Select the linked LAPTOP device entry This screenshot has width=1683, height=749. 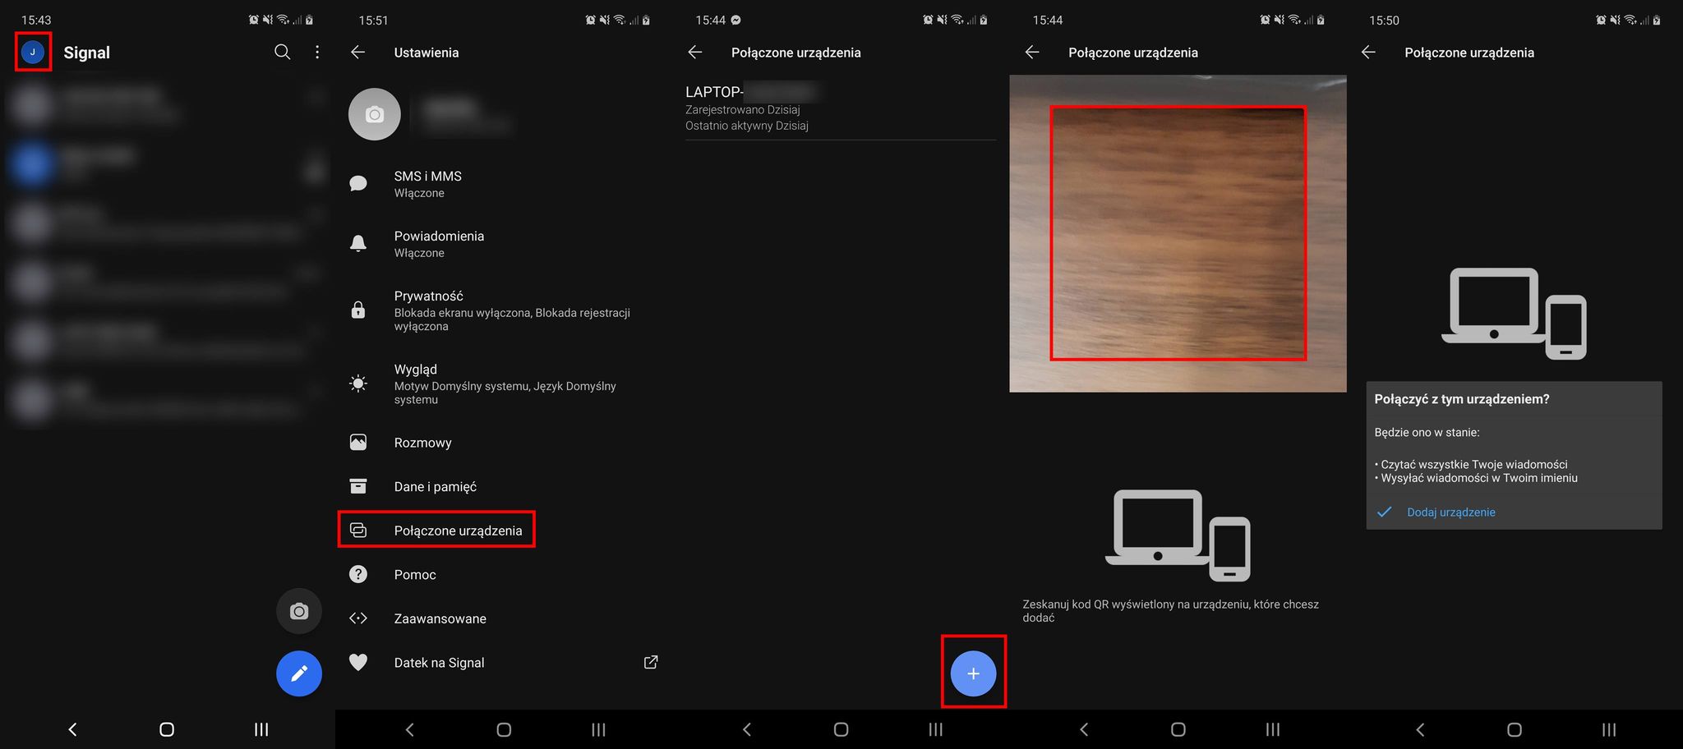click(841, 108)
